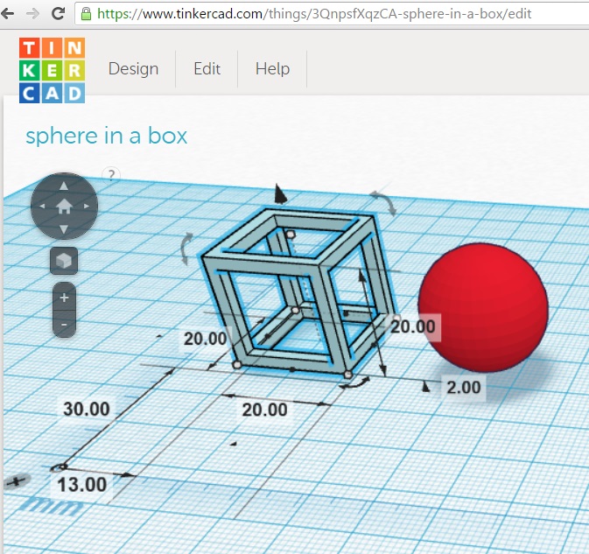This screenshot has height=554, width=589.
Task: Click the front-left white corner handle
Action: [x=237, y=364]
